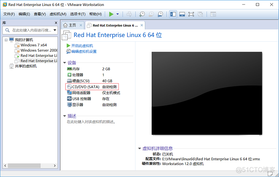This screenshot has height=177, width=279.
Task: Collapse the 描述 section
Action: [64, 116]
